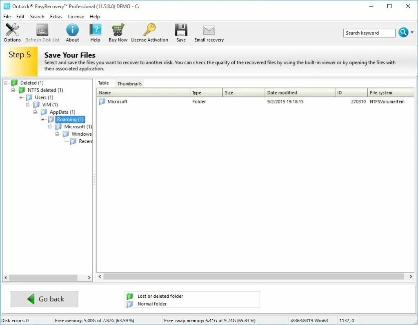Screen dimensions: 418x325
Task: Select the Microsoft row name
Action: pos(117,101)
